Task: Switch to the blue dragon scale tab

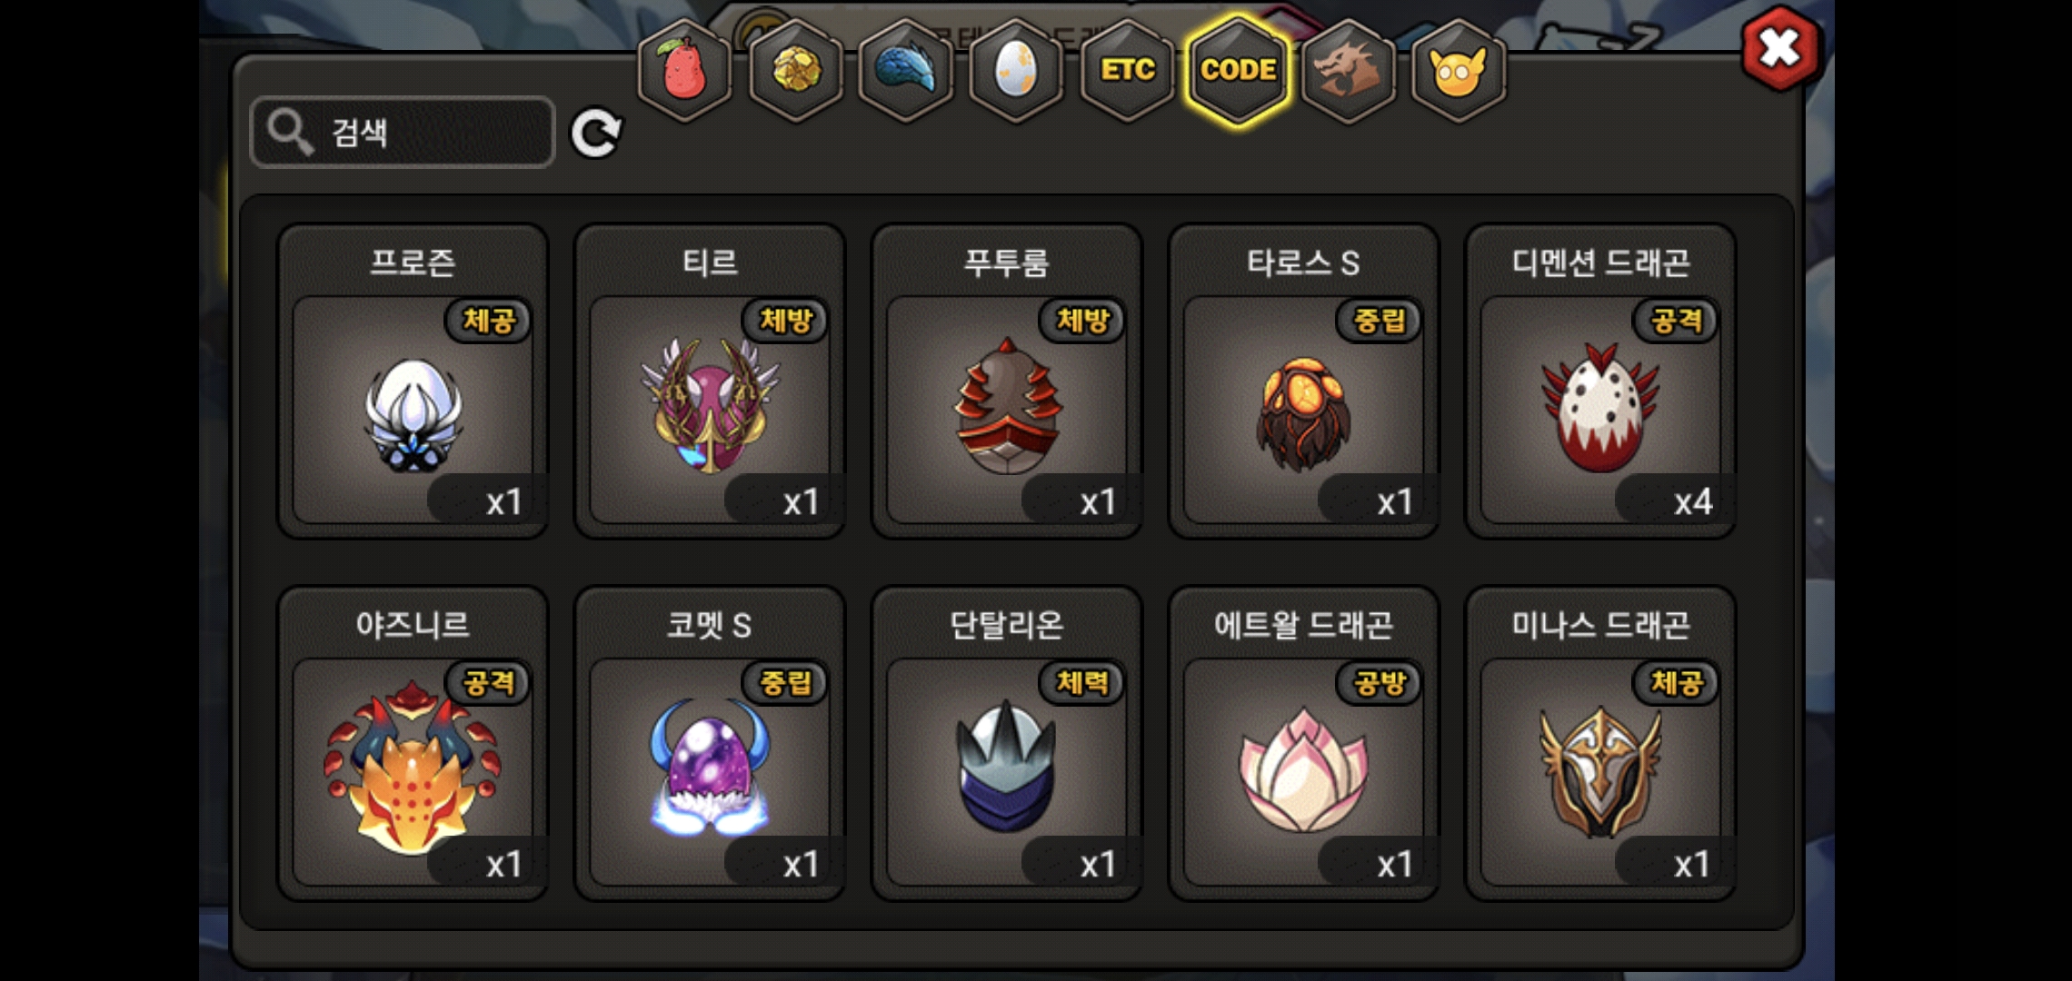Action: [x=906, y=70]
